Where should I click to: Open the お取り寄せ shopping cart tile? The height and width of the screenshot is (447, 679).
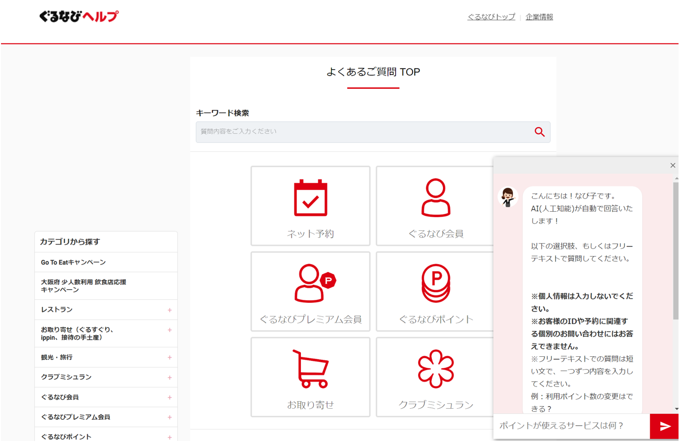(311, 377)
